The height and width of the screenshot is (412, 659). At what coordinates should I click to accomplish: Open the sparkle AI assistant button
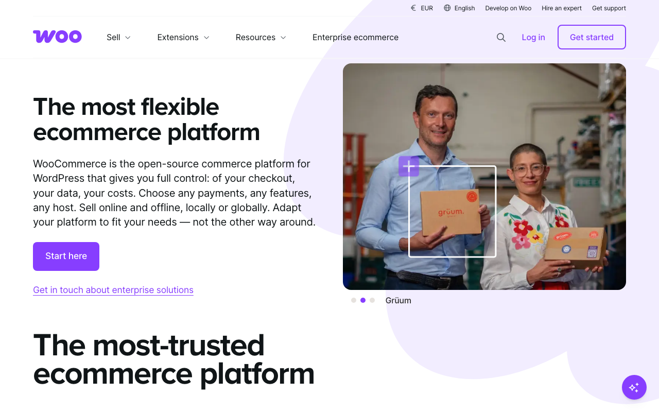click(634, 387)
